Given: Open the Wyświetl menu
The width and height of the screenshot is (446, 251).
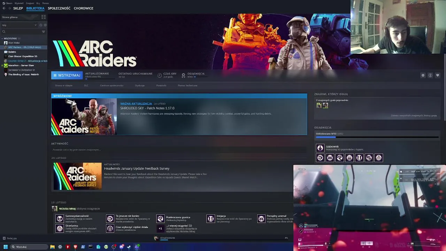Looking at the screenshot, I should [19, 3].
